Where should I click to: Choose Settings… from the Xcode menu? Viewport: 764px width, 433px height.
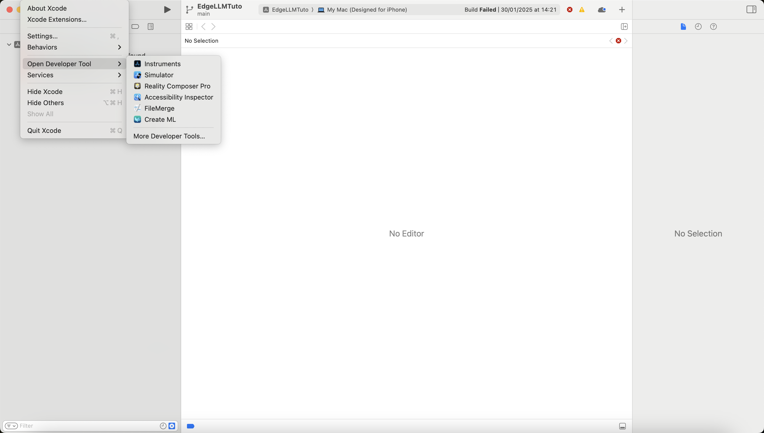(42, 36)
